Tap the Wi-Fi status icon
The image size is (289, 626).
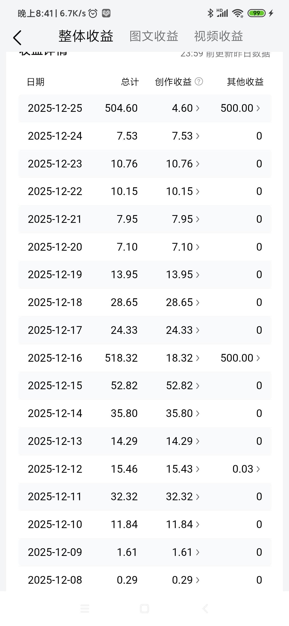[x=237, y=13]
